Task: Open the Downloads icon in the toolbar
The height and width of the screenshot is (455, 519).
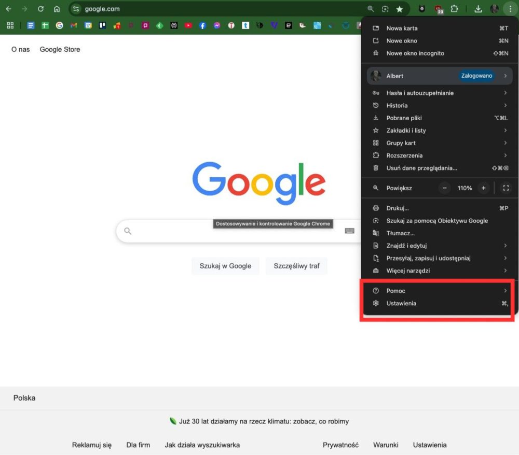Action: pos(478,9)
